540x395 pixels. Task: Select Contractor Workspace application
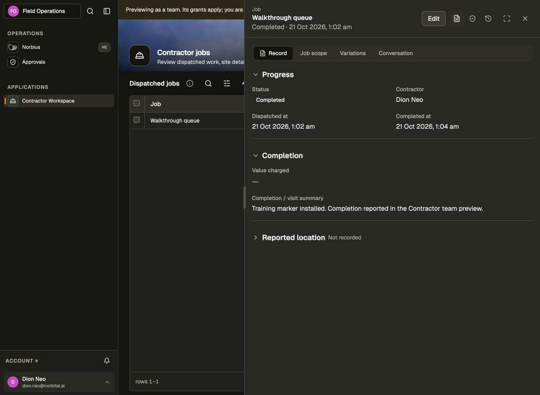coord(59,101)
